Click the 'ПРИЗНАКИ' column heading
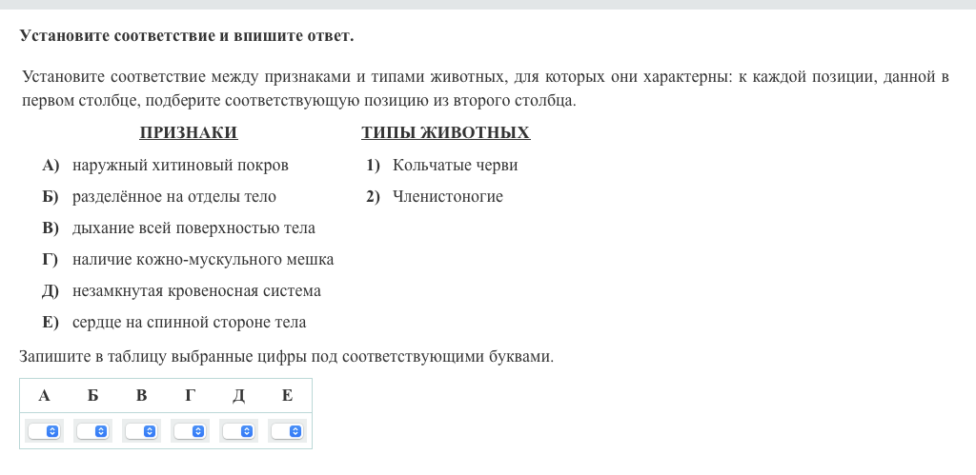The height and width of the screenshot is (475, 976). pyautogui.click(x=188, y=133)
